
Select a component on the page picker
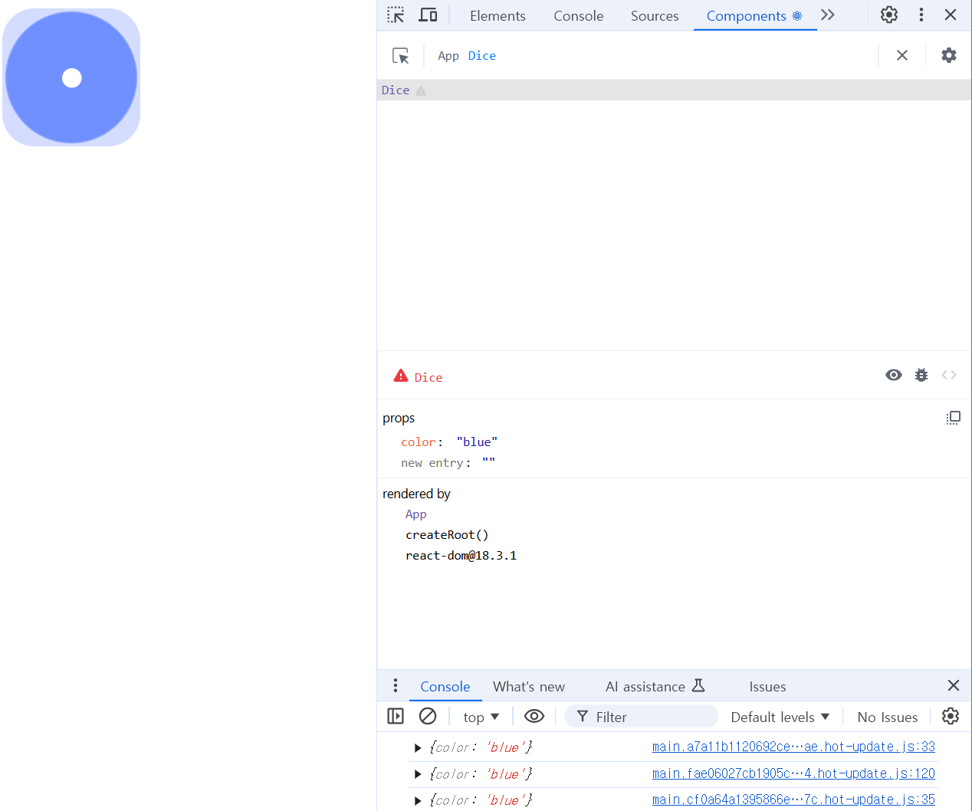click(400, 55)
